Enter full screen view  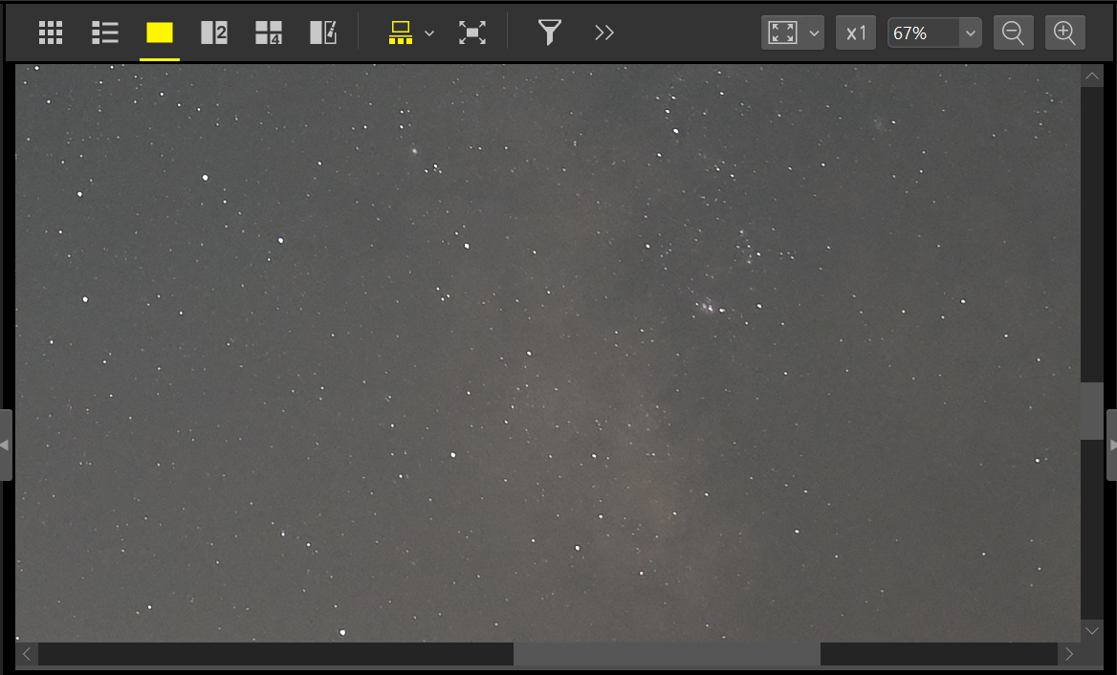pyautogui.click(x=472, y=33)
